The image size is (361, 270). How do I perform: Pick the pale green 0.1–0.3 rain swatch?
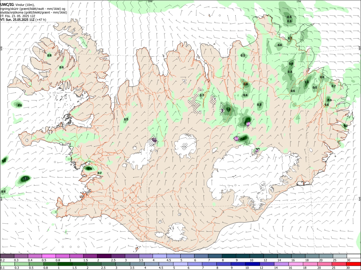[7, 264]
